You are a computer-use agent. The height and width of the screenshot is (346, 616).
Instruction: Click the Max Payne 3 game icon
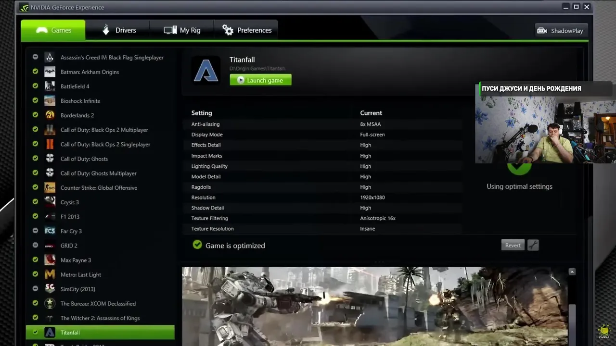click(50, 260)
